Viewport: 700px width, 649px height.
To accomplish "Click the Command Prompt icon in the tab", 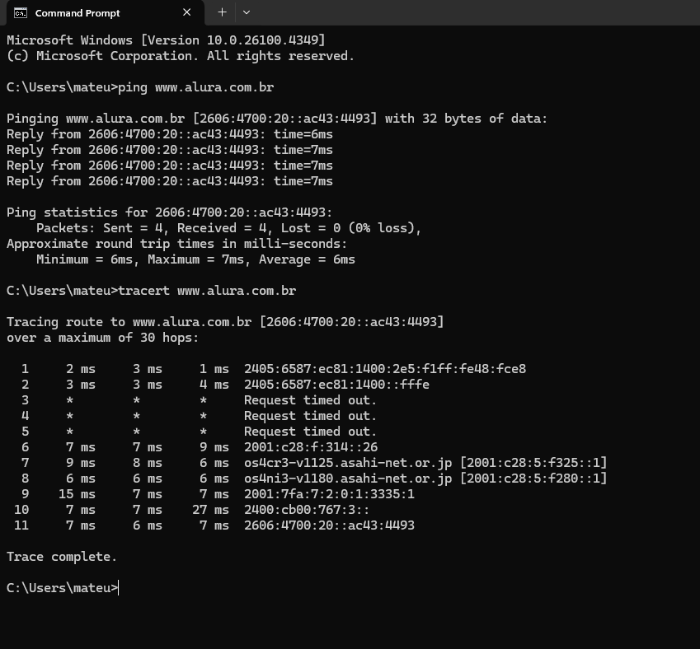I will pos(21,13).
